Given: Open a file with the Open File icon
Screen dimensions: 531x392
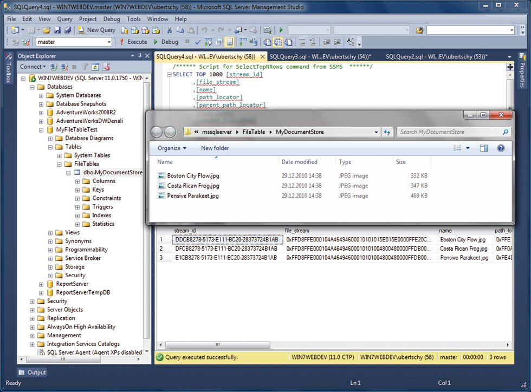Looking at the screenshot, I should point(47,30).
